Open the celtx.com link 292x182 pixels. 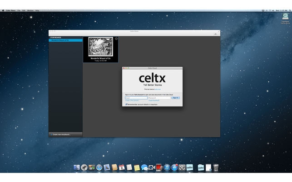pyautogui.click(x=158, y=89)
